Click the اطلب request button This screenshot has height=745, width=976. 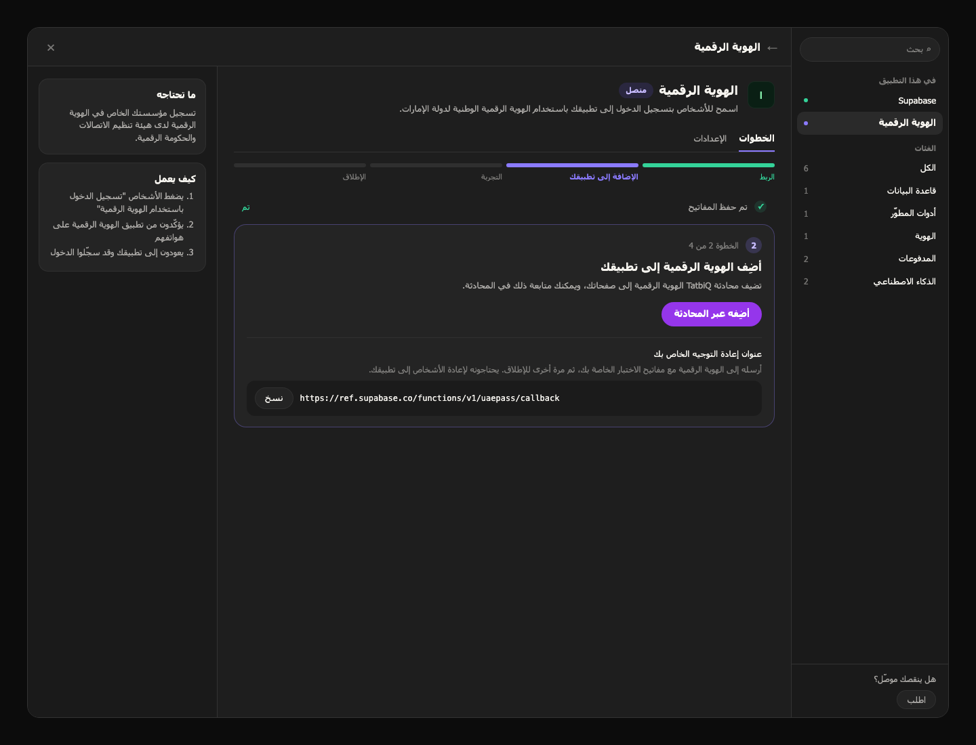pos(916,700)
